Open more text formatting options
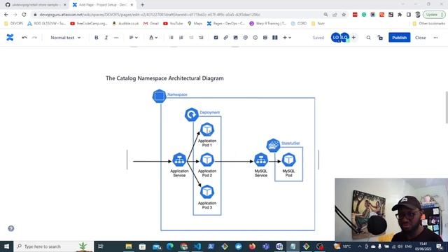Viewport: 448px width, 252px height. [x=116, y=37]
